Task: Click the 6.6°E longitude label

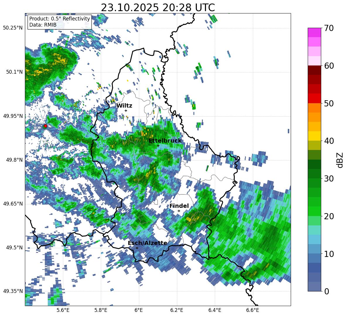Action: [253, 310]
